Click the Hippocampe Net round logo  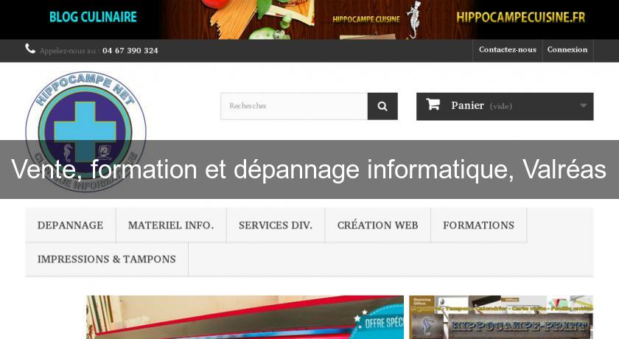tap(85, 131)
